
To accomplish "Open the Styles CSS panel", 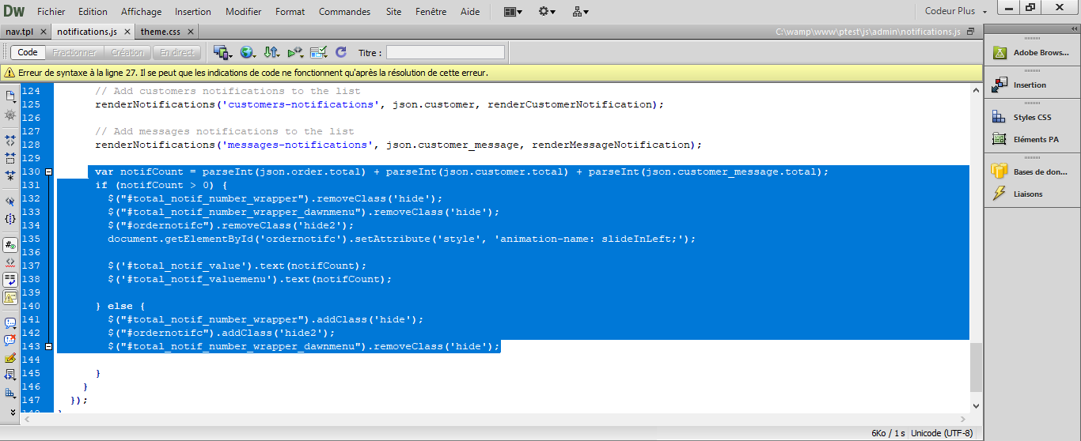I will pos(1032,118).
